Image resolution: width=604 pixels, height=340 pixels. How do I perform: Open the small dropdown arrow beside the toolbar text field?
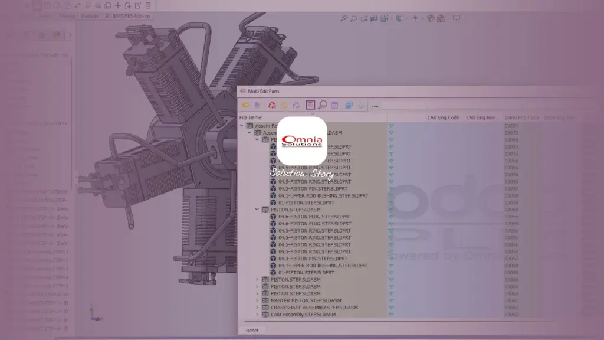point(375,106)
